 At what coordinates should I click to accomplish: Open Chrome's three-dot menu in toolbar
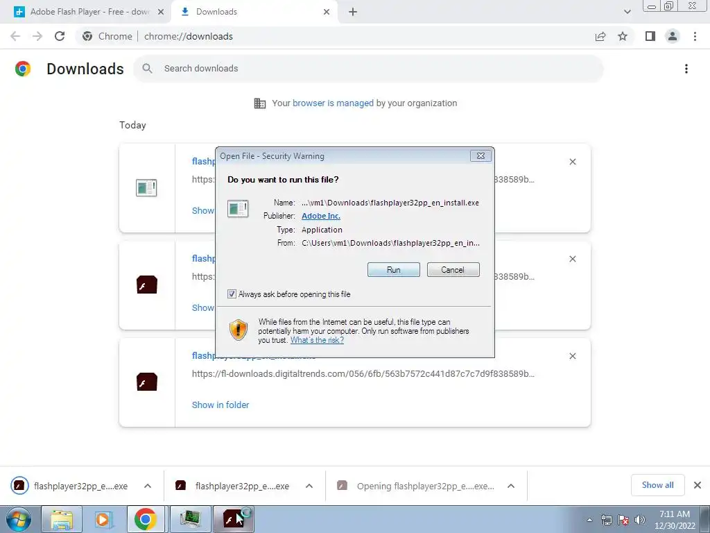pos(695,36)
